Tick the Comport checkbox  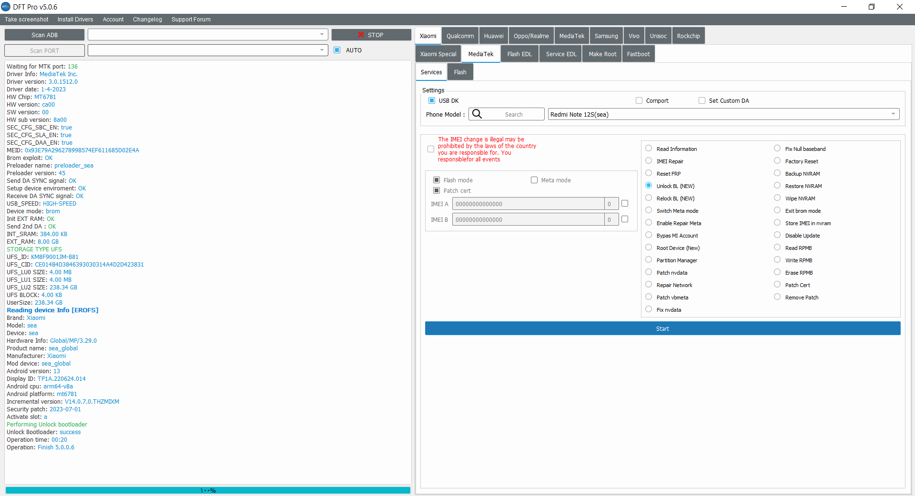639,100
